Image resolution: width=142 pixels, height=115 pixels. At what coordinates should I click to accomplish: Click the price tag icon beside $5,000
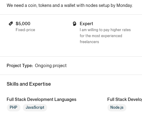point(11,24)
